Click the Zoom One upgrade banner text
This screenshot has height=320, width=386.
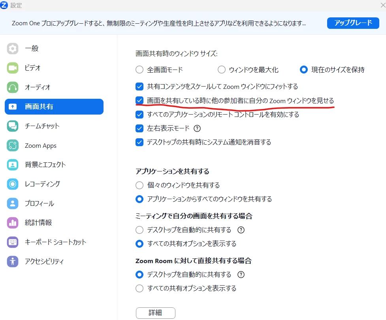pos(159,23)
